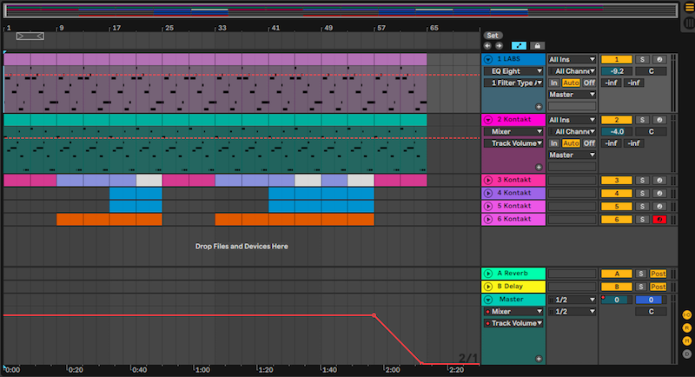
Task: Solo the A Reverb return track
Action: tap(641, 274)
